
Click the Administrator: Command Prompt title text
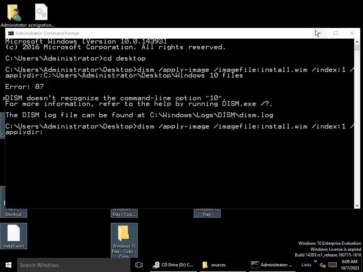pyautogui.click(x=47, y=33)
